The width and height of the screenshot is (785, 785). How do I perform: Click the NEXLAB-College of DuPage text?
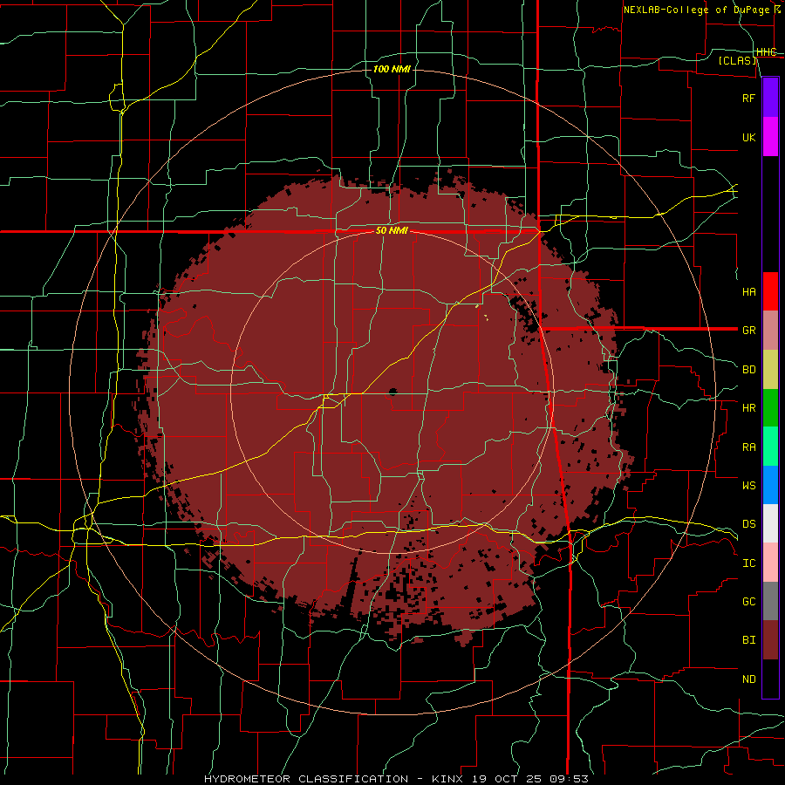tap(696, 10)
